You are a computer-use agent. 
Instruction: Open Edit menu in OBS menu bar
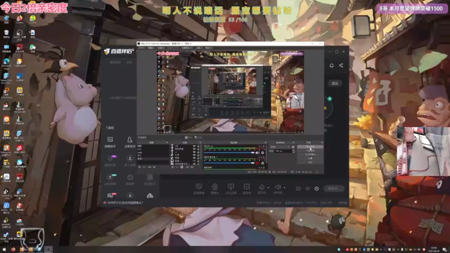point(151,48)
